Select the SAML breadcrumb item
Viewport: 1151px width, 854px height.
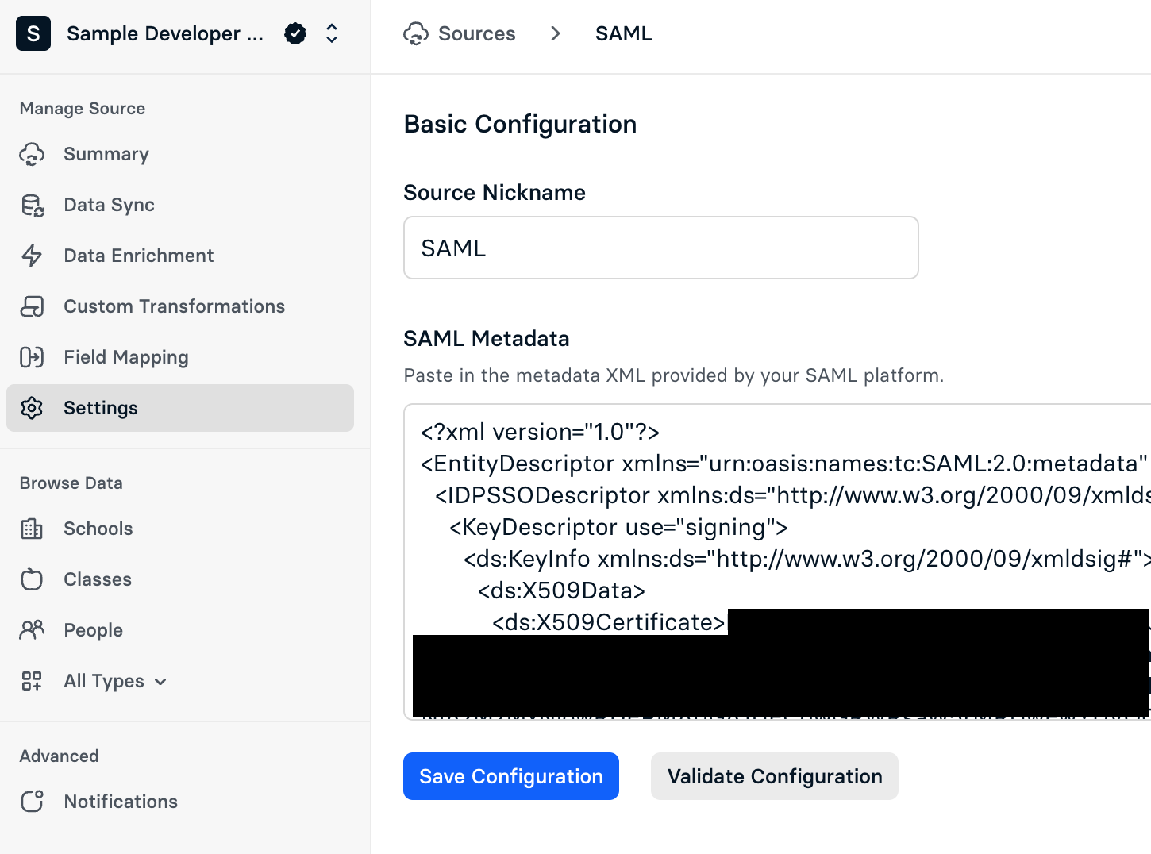click(x=623, y=33)
